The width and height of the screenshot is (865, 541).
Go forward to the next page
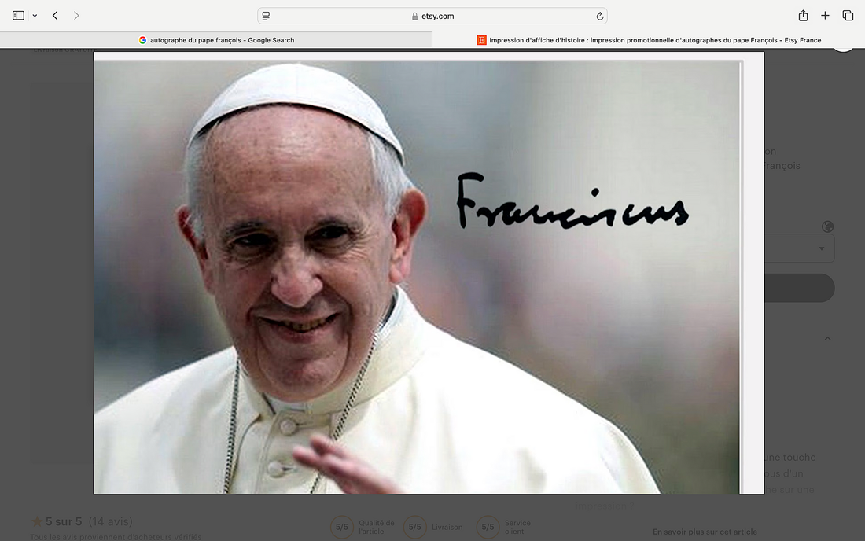point(76,16)
